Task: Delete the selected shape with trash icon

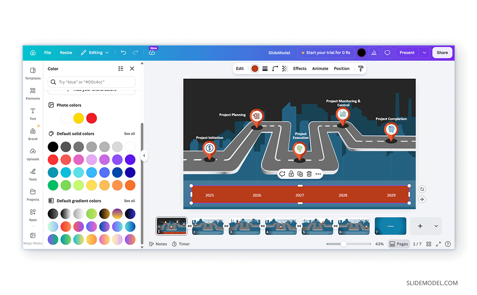Action: click(x=309, y=174)
